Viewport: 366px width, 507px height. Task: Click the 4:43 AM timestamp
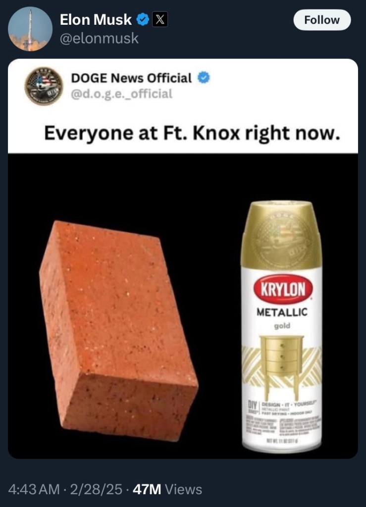click(34, 489)
